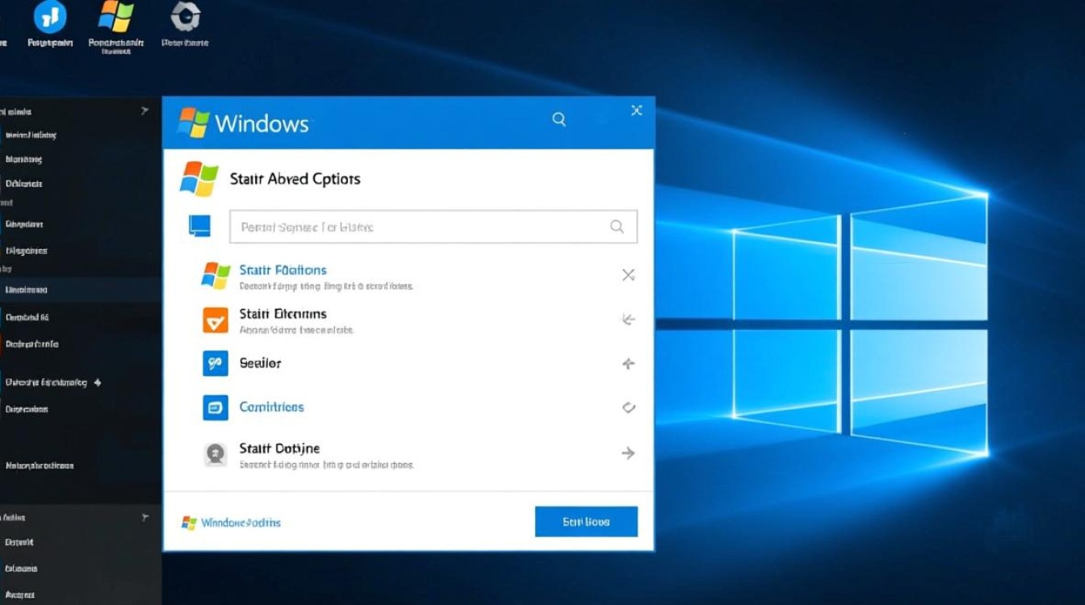Screen dimensions: 1085x605
Task: Open search via the magnifier in the title bar
Action: [x=559, y=119]
